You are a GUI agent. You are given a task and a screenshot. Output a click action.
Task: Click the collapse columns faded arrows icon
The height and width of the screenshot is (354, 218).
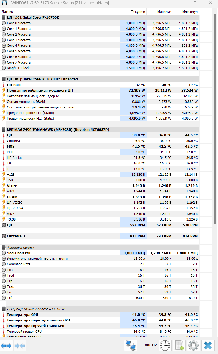point(20,346)
